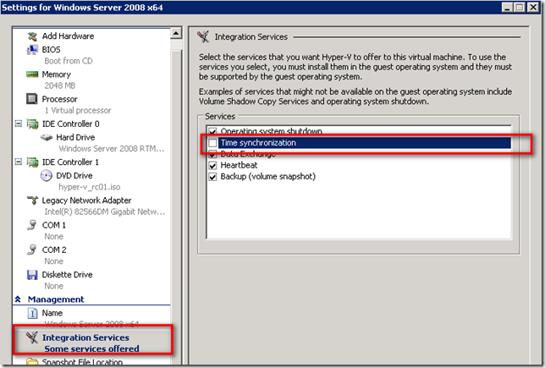The height and width of the screenshot is (368, 545).
Task: Select the COM 2 port icon
Action: point(31,250)
